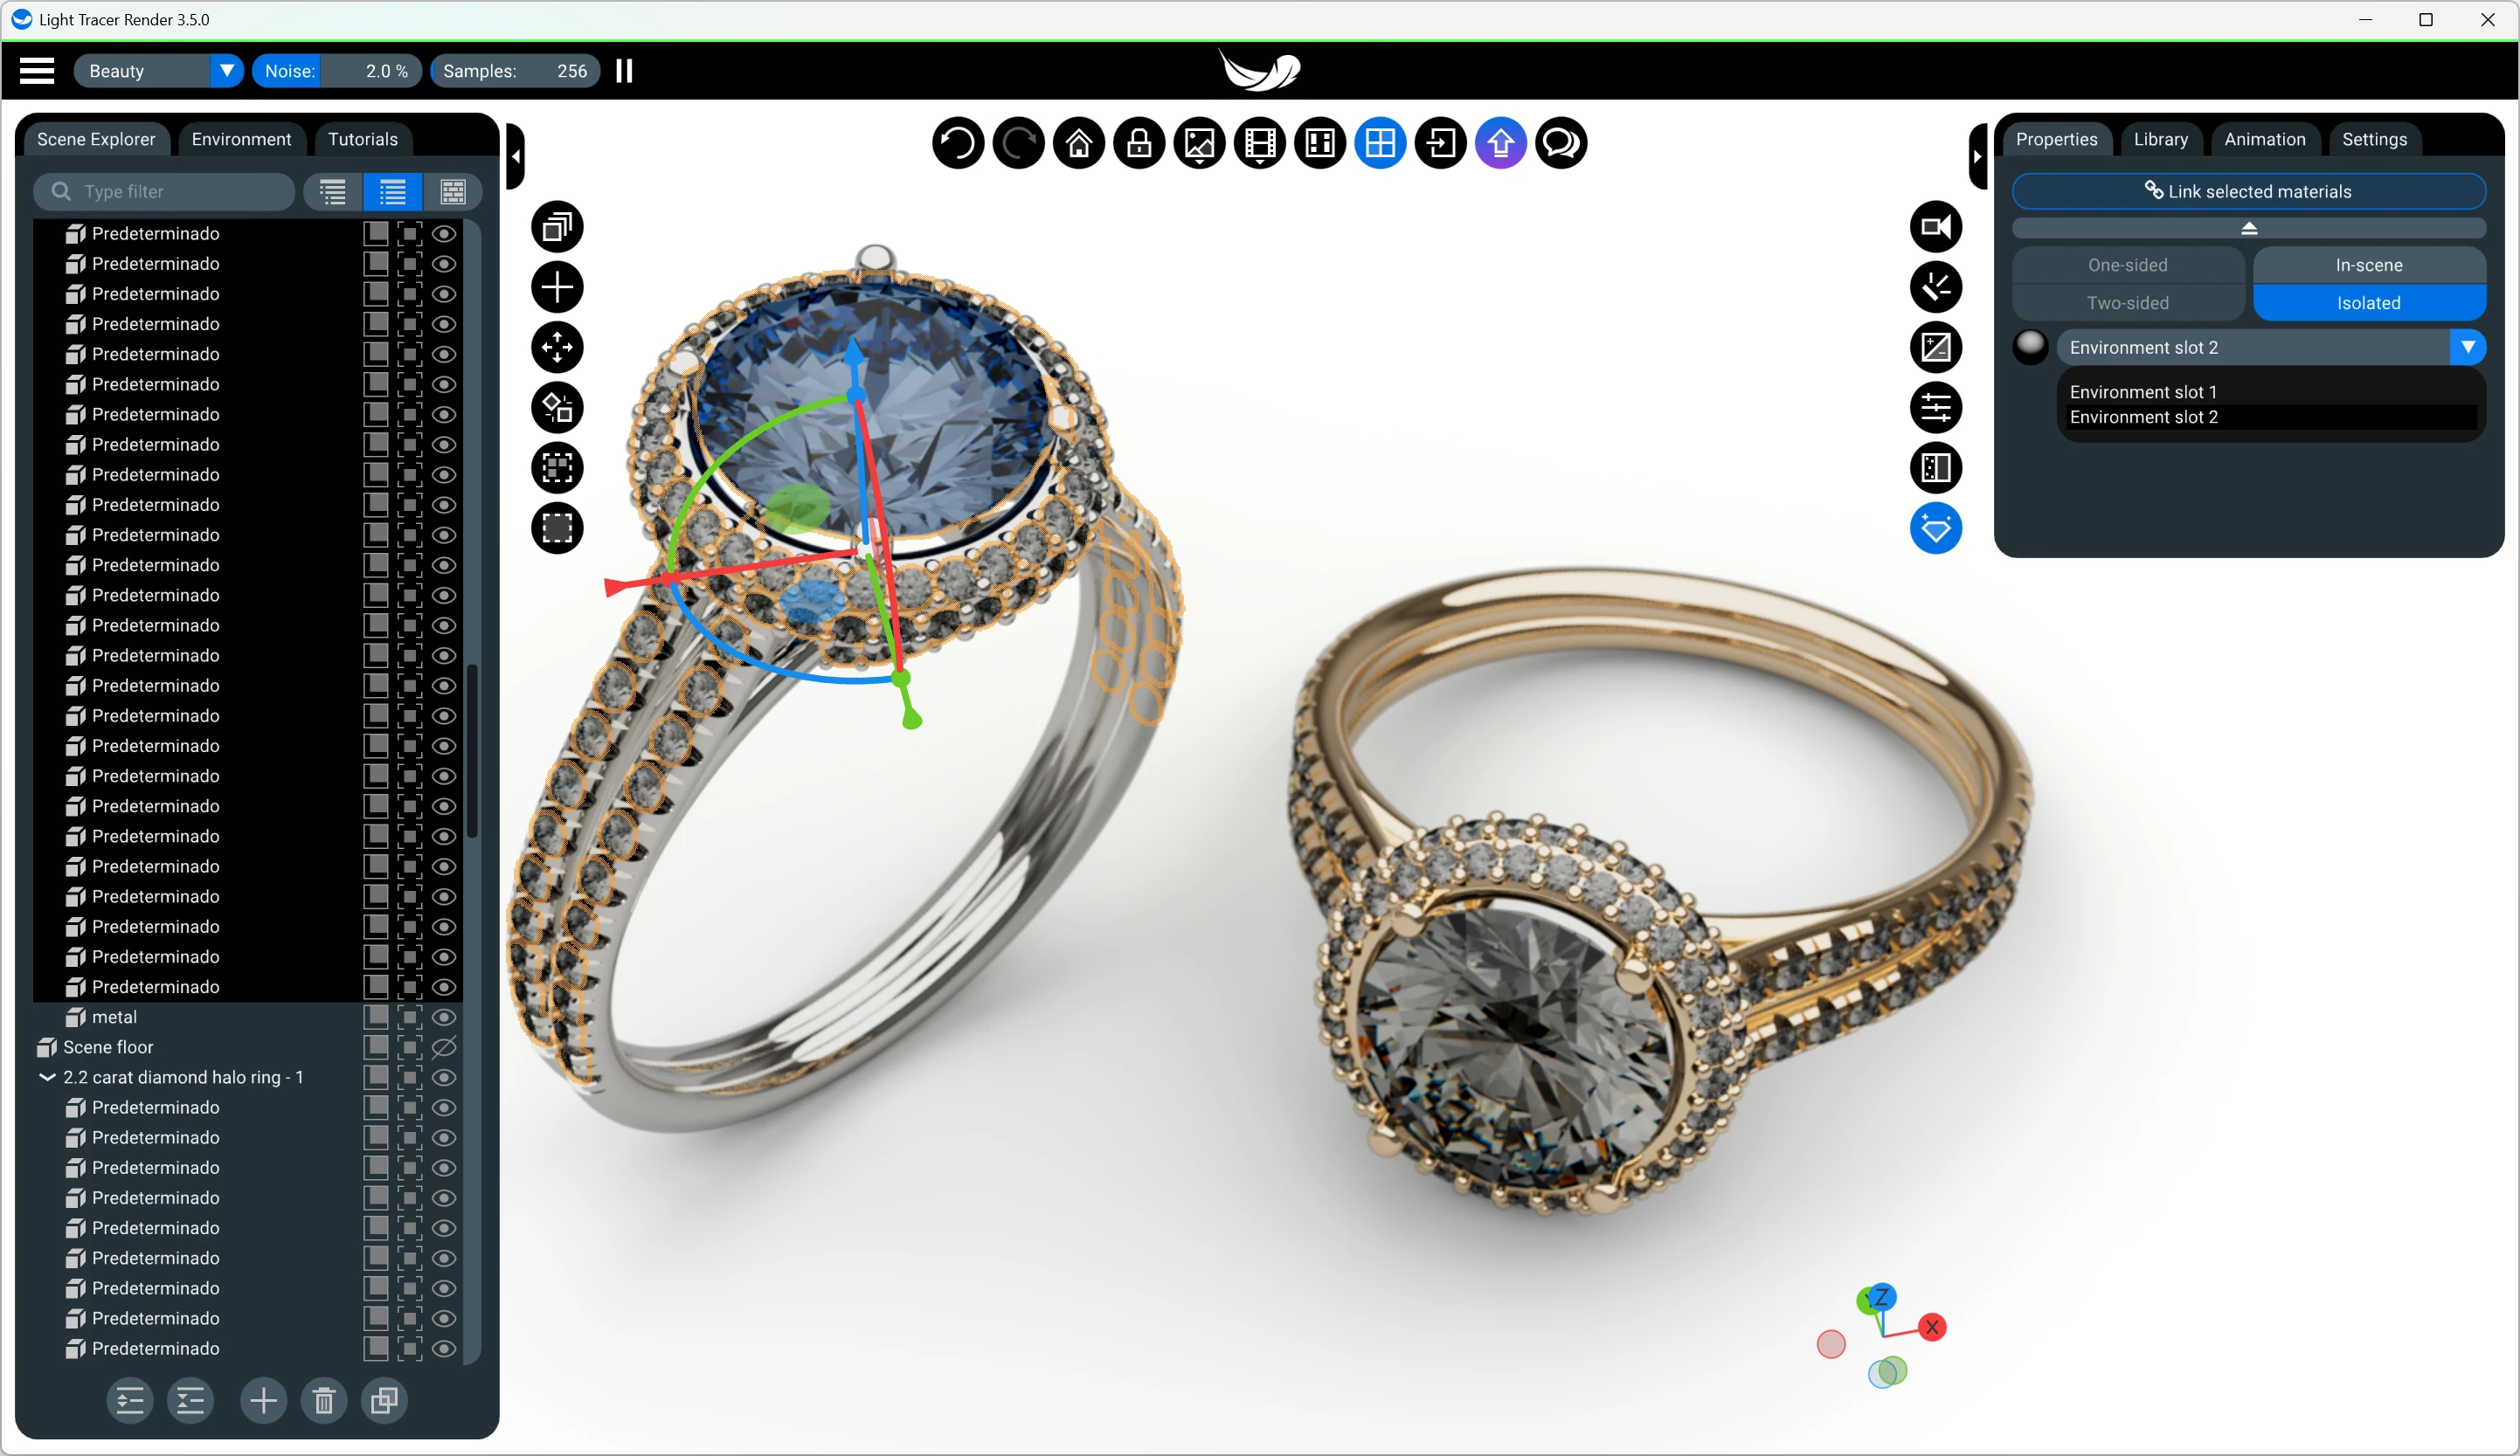Click the exposure curve image icon

pyautogui.click(x=1936, y=348)
